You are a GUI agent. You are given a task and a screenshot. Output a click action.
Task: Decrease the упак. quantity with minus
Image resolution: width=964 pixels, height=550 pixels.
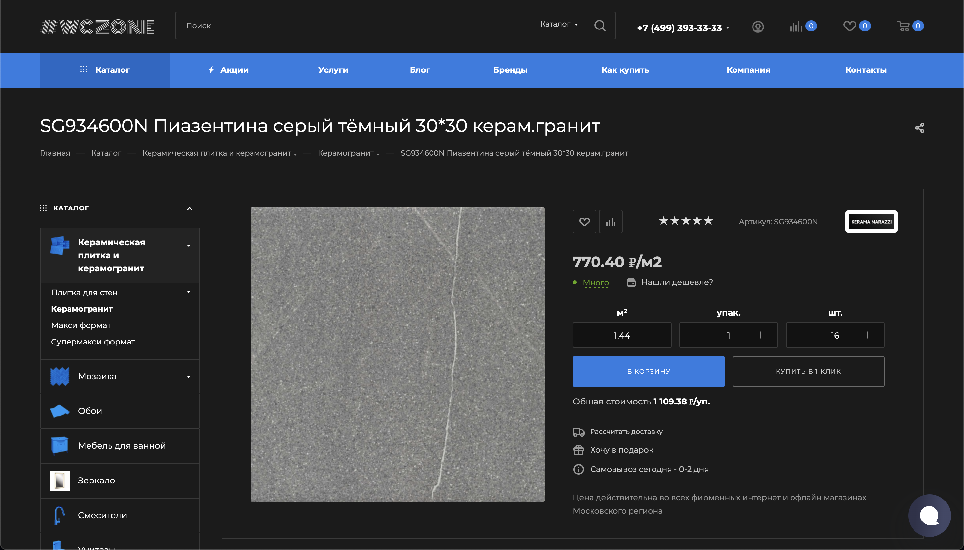tap(696, 335)
